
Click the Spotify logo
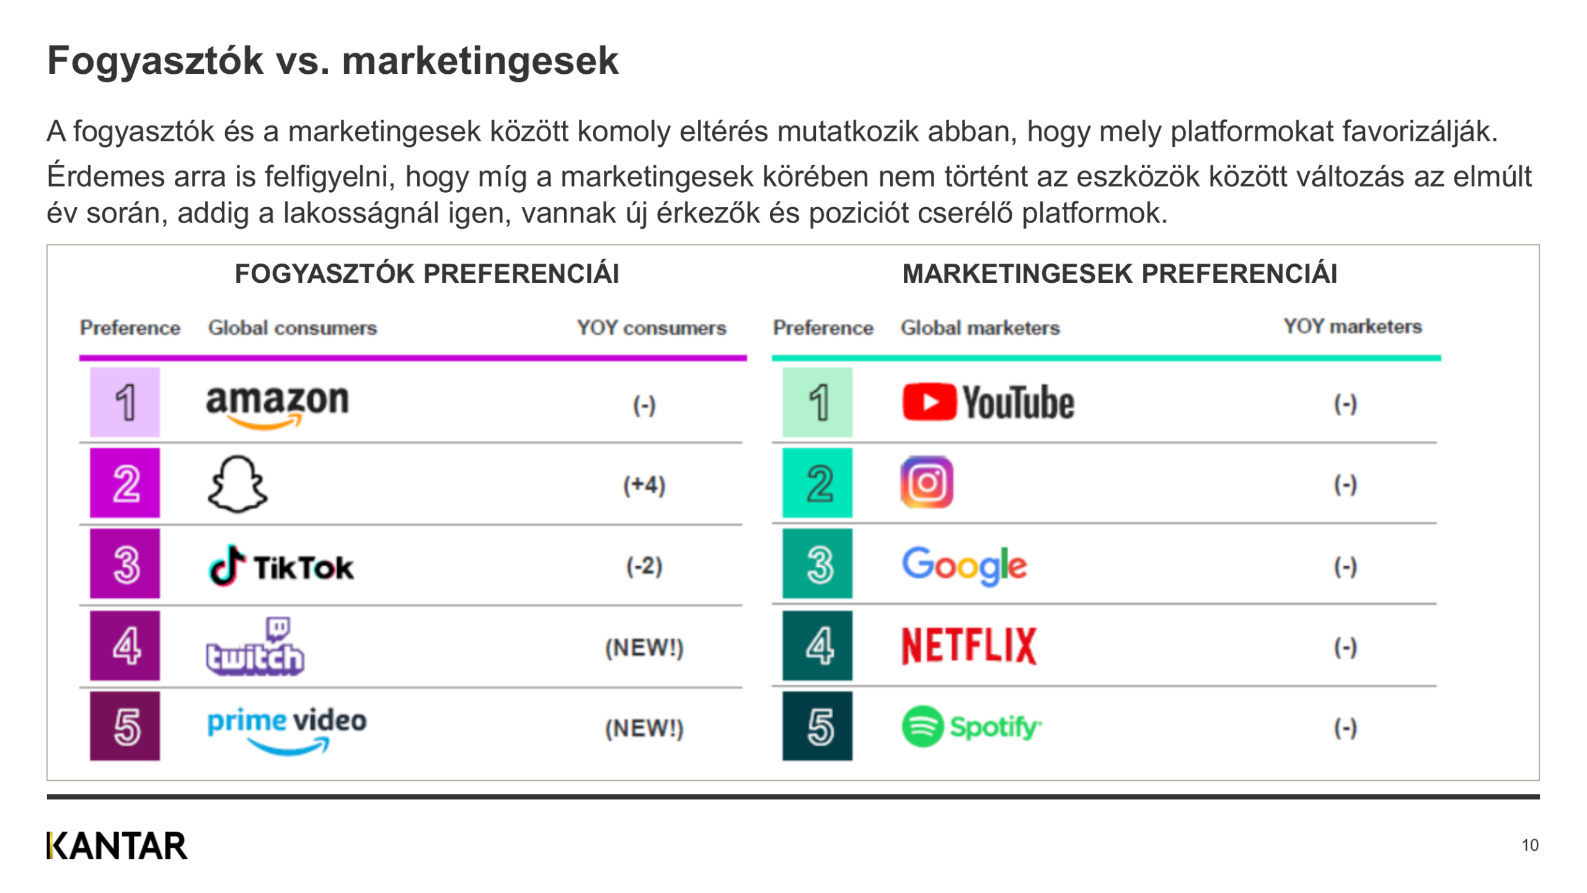point(971,726)
